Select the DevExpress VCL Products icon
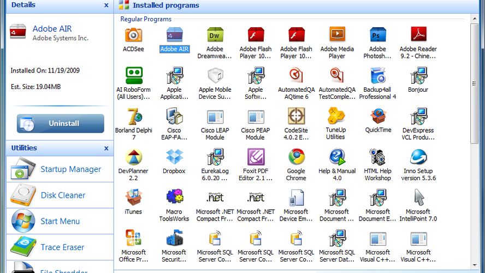This screenshot has width=485, height=273. click(x=418, y=116)
